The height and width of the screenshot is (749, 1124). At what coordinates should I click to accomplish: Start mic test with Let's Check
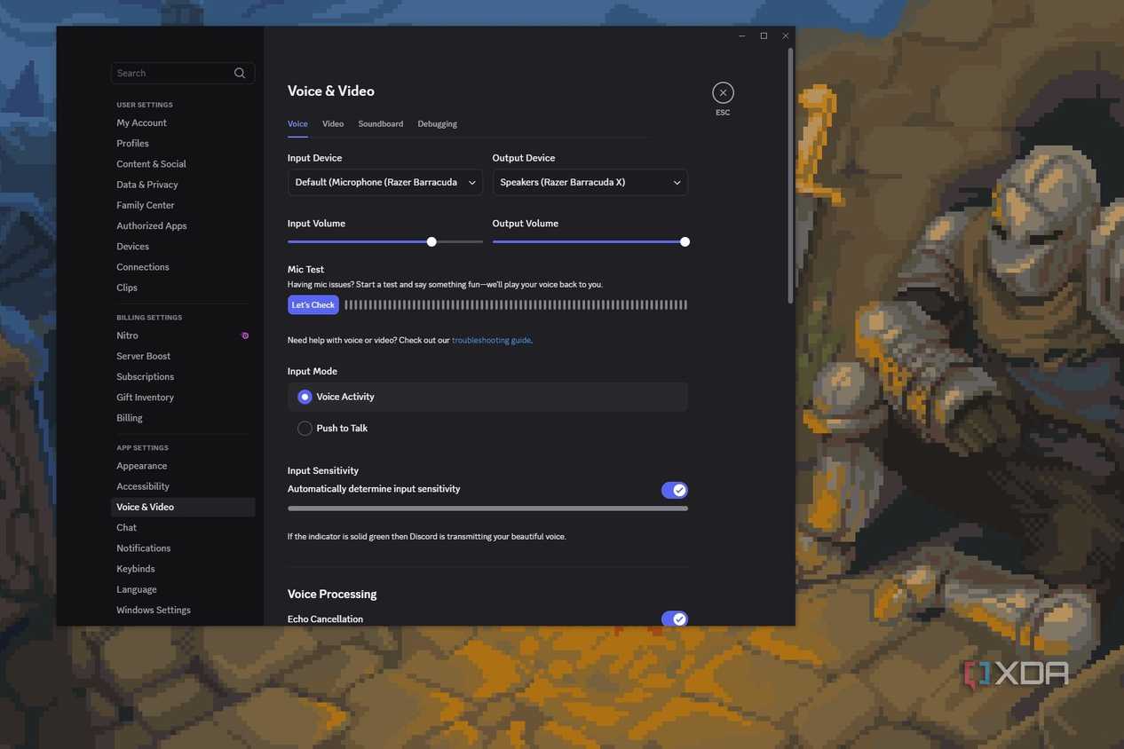tap(313, 304)
